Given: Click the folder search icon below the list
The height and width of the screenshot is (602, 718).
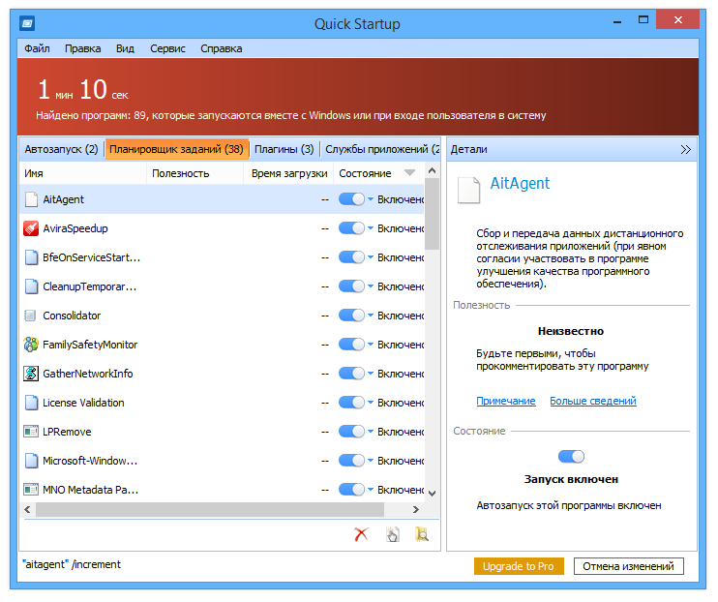Looking at the screenshot, I should coord(422,534).
